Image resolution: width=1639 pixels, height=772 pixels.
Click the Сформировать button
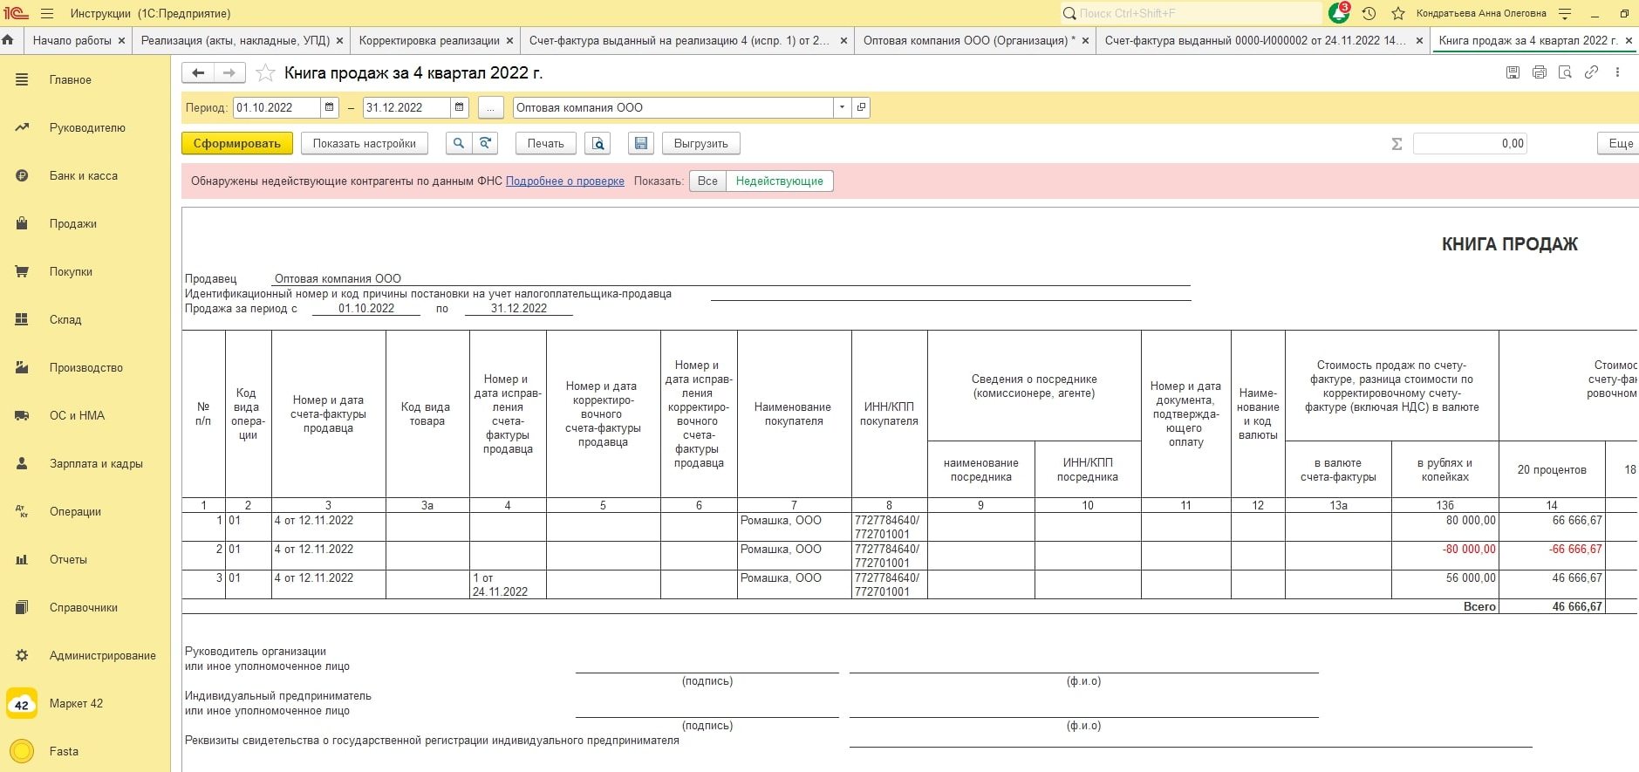236,143
